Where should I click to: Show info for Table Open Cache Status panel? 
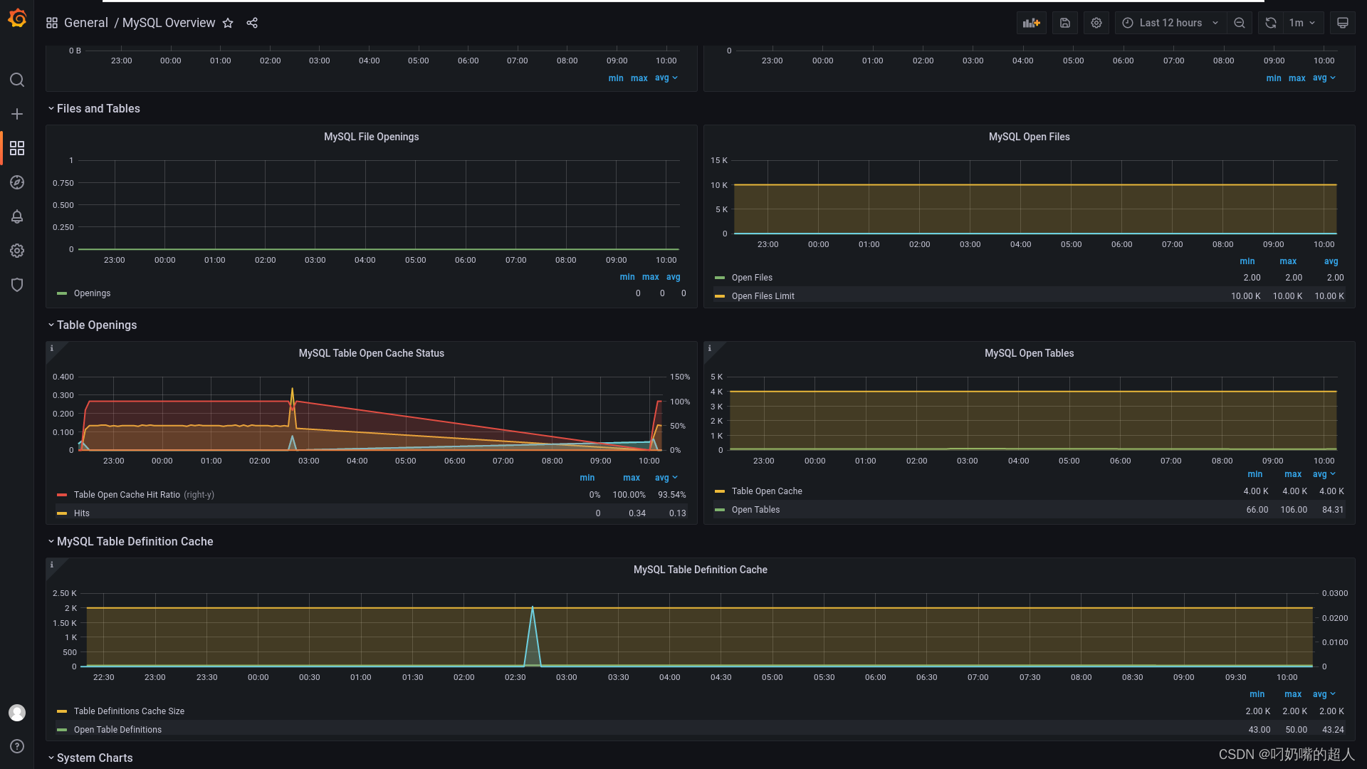(52, 348)
